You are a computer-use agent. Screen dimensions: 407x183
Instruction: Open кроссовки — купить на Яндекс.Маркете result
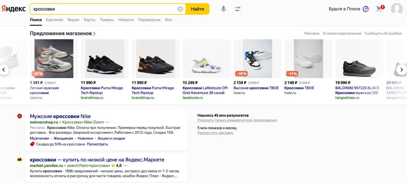[x=97, y=160]
